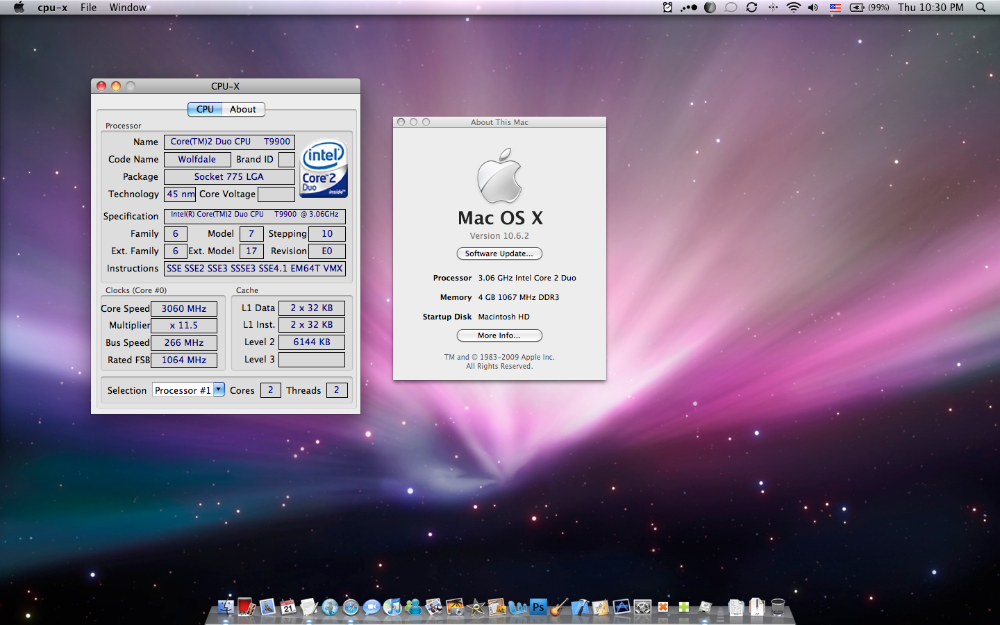The image size is (1000, 625).
Task: Open iTunes in the dock
Action: point(392,608)
